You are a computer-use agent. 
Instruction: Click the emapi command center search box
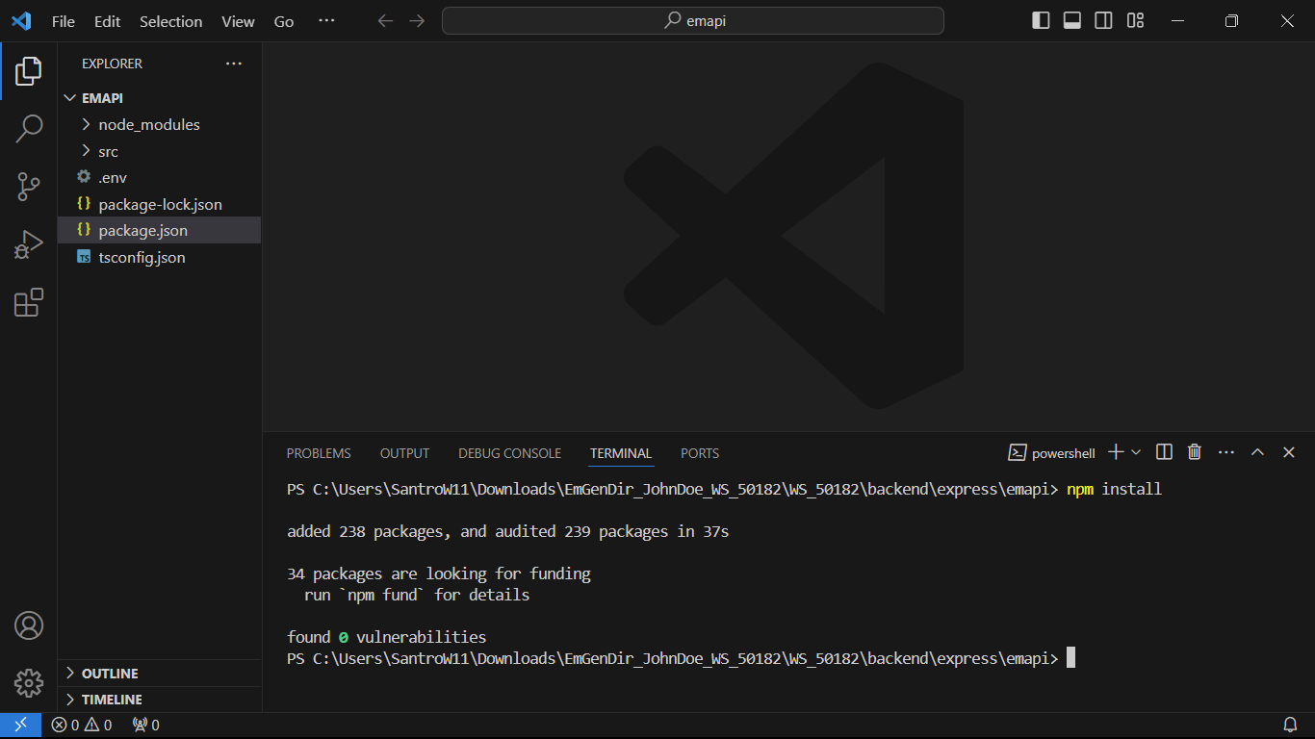(693, 21)
